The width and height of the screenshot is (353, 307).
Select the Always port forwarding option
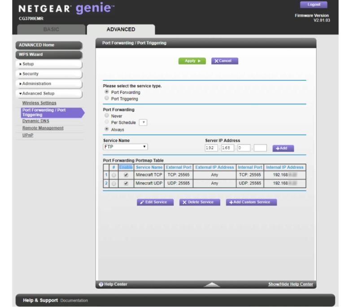(107, 129)
